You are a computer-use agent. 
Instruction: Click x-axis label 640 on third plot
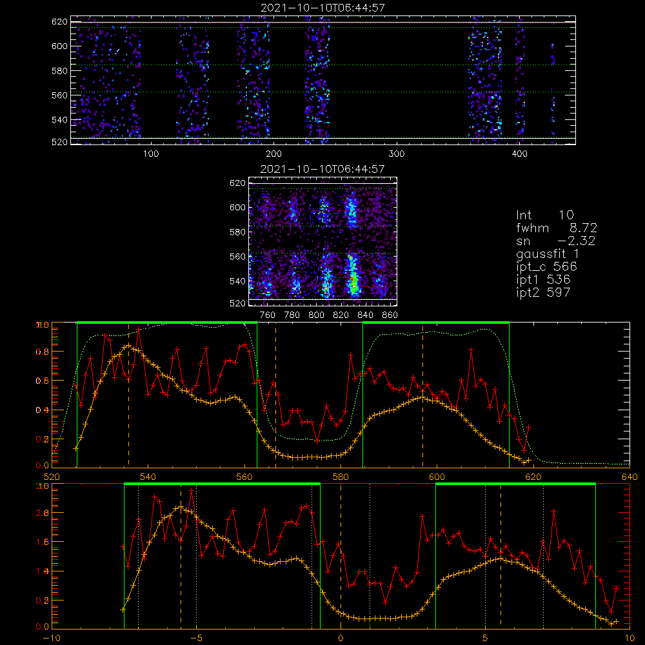click(x=630, y=477)
